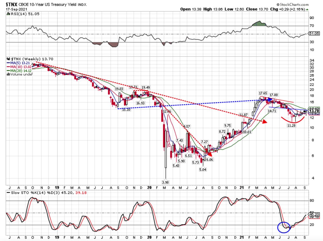Click the 11.28 trough price label

click(x=292, y=125)
